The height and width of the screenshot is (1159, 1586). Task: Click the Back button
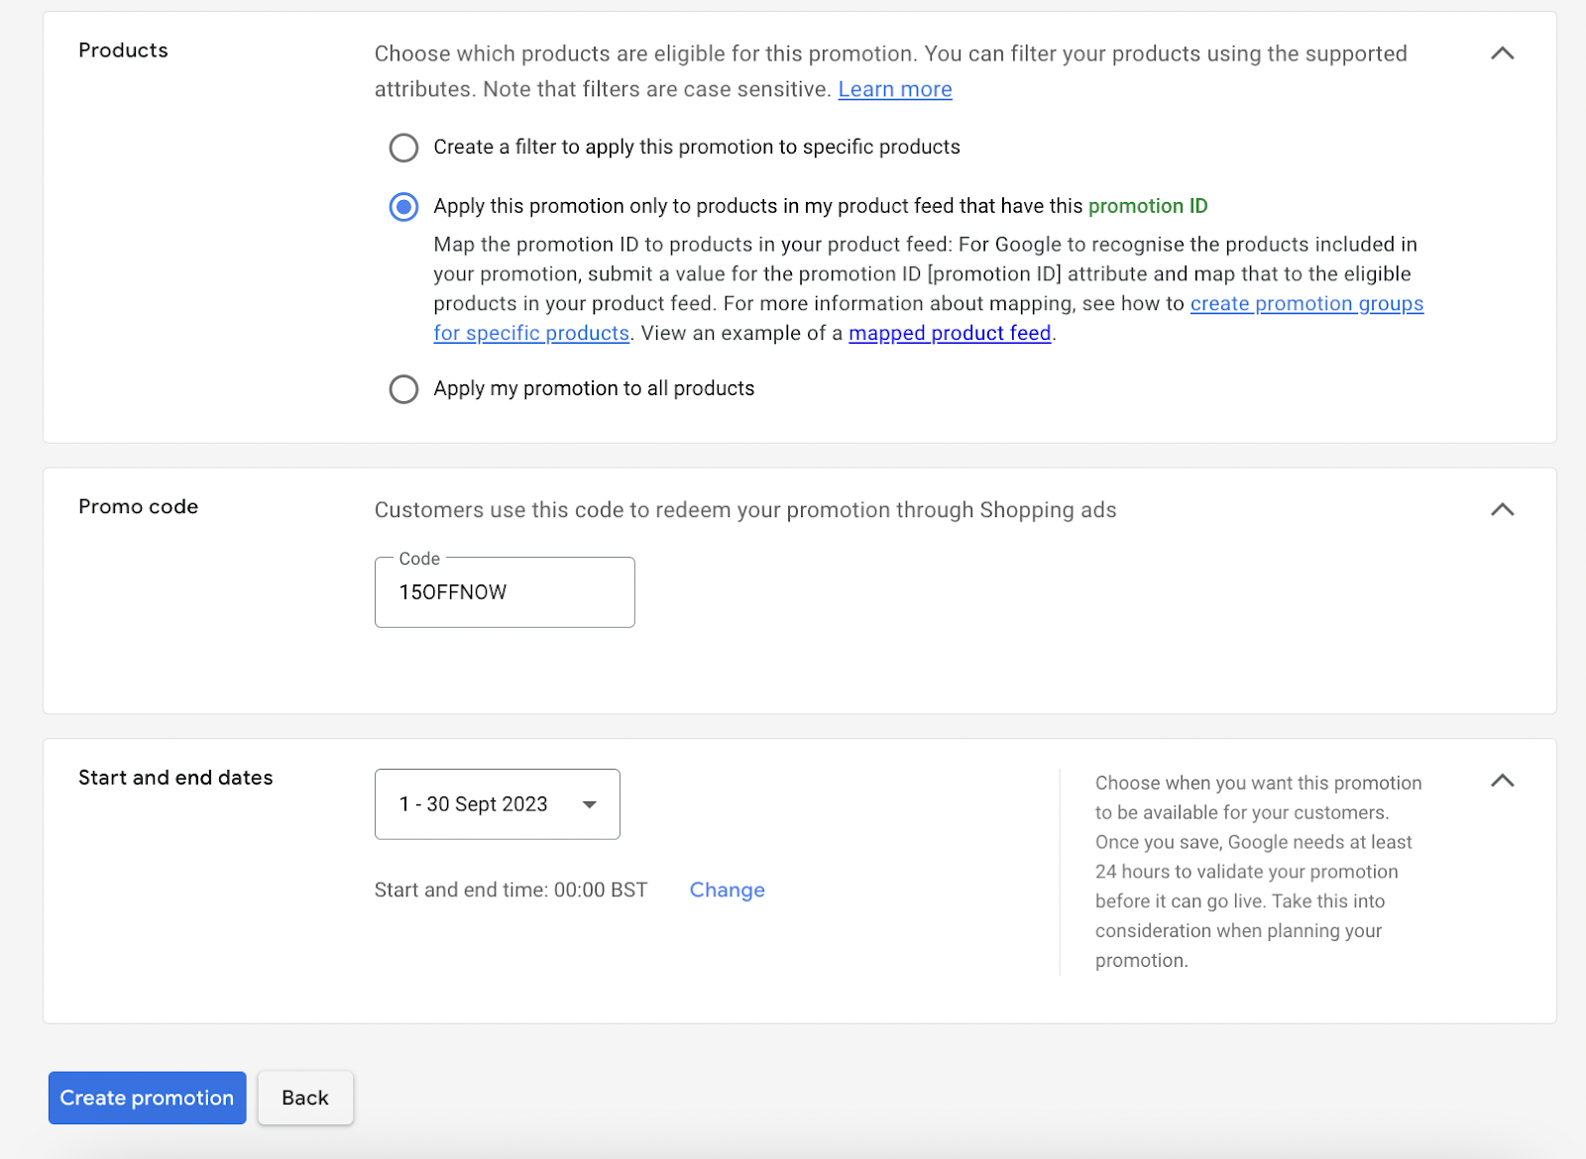[x=304, y=1098]
